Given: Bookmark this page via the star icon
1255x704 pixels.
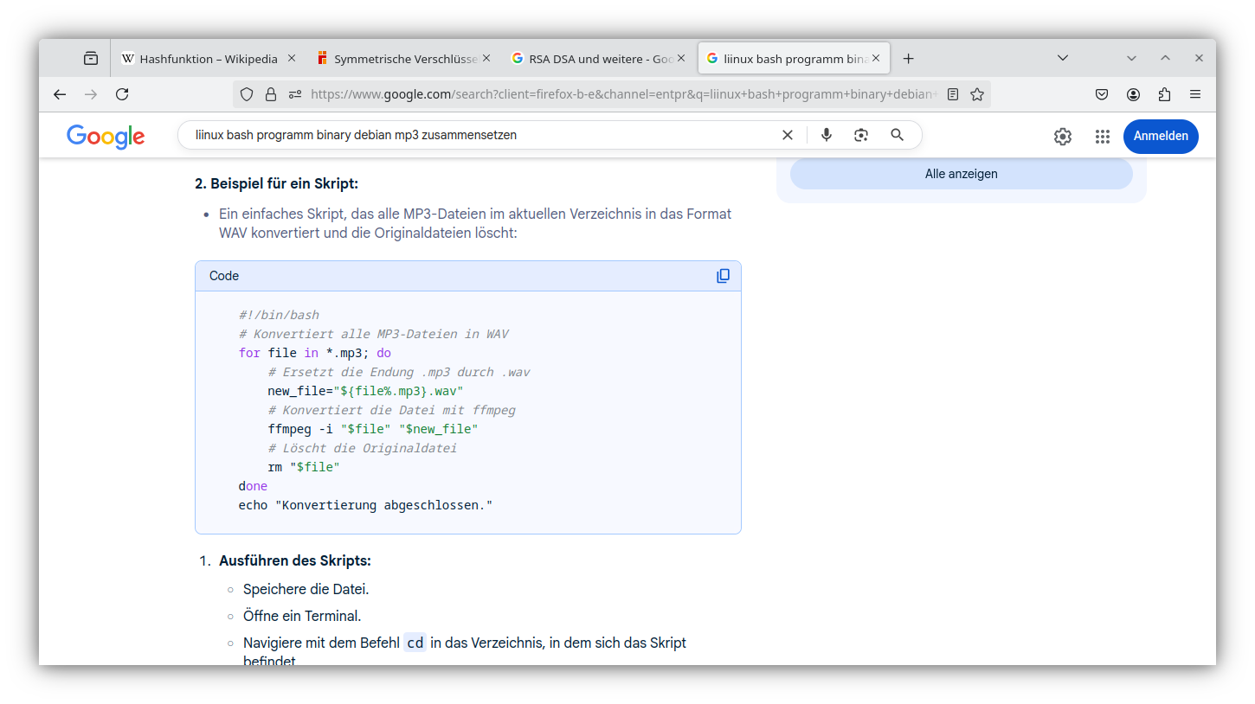Looking at the screenshot, I should (977, 94).
